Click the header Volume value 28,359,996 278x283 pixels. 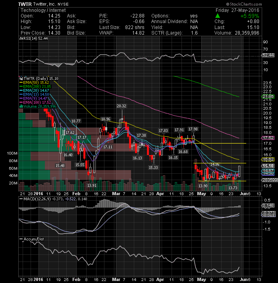[x=247, y=33]
